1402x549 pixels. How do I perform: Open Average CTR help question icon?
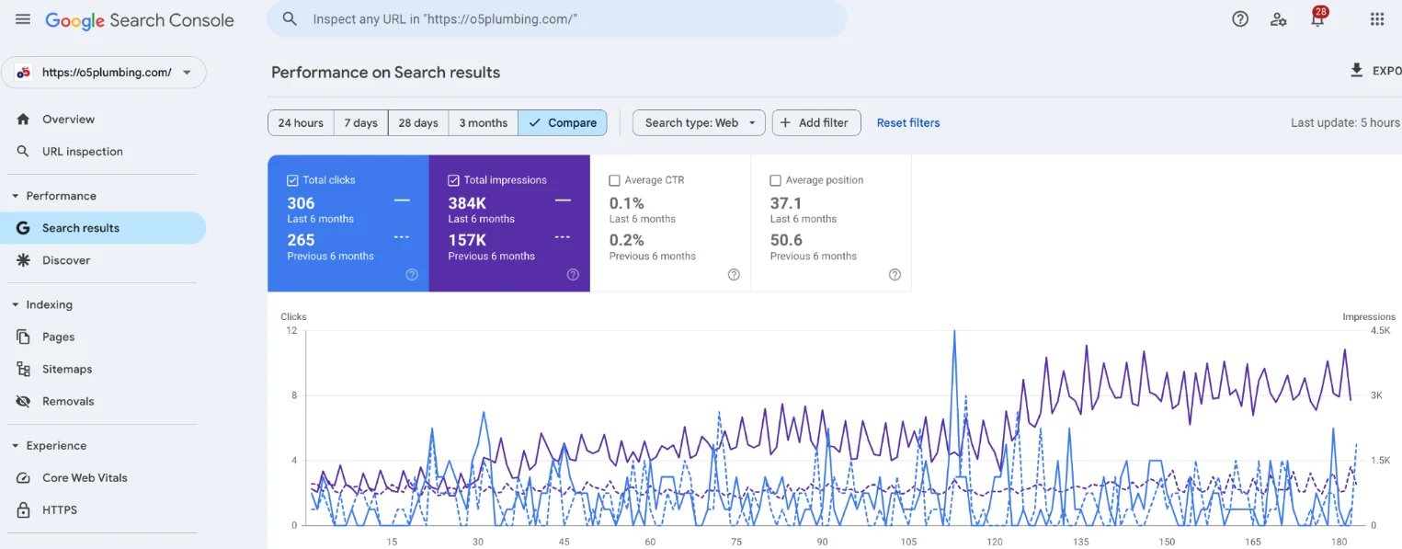pyautogui.click(x=734, y=274)
